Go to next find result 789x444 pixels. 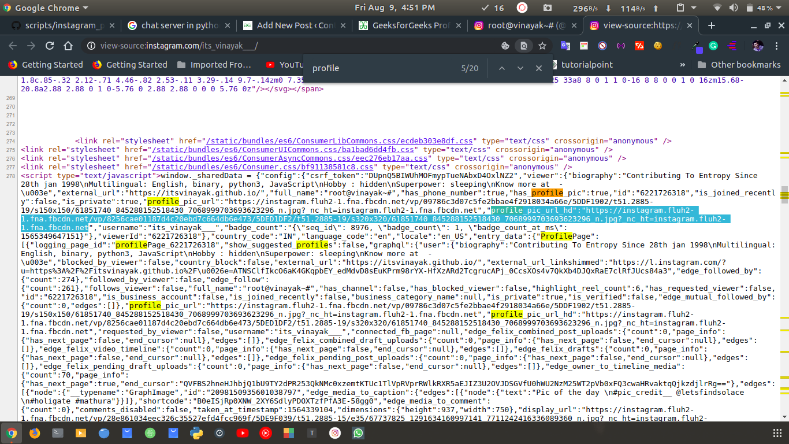coord(520,68)
